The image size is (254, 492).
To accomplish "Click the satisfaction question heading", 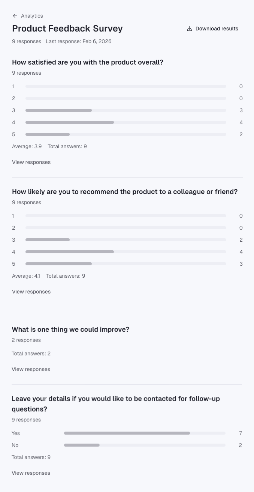I will 87,62.
